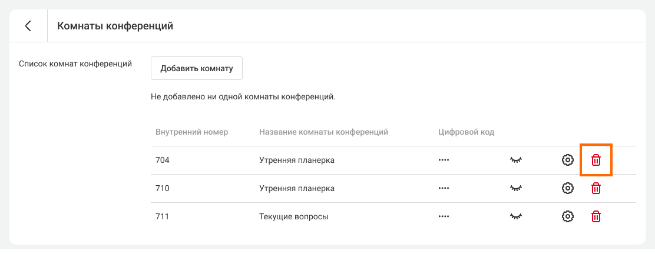This screenshot has width=655, height=254.
Task: Click the Текущие вопросы room name
Action: [293, 216]
